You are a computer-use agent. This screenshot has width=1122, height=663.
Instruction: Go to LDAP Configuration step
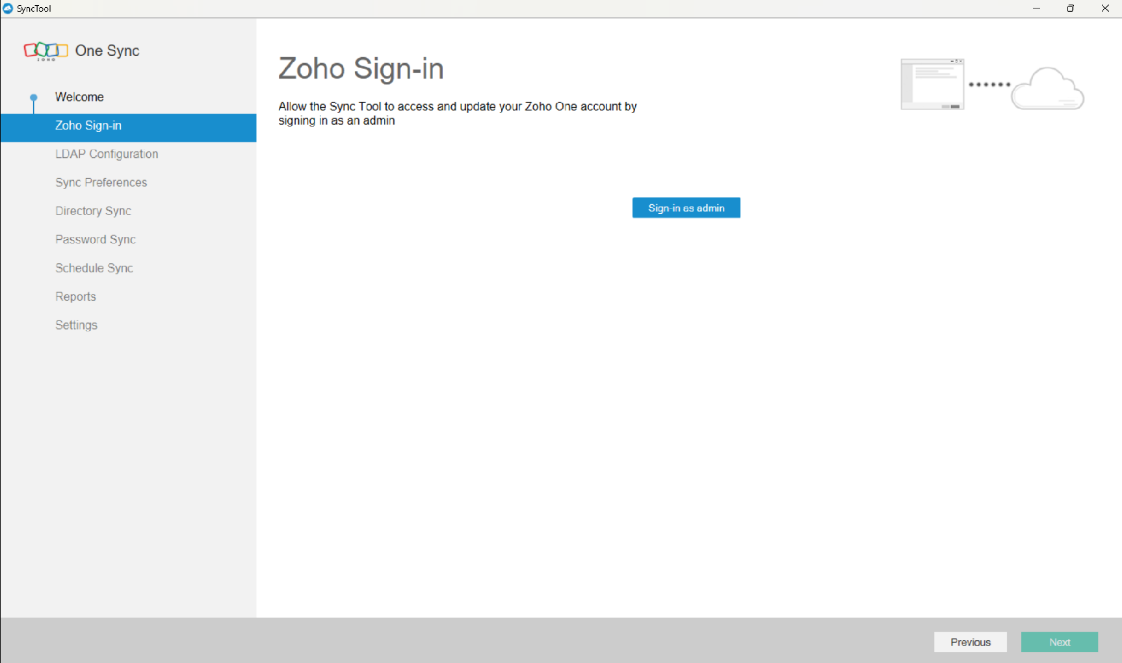(x=107, y=154)
